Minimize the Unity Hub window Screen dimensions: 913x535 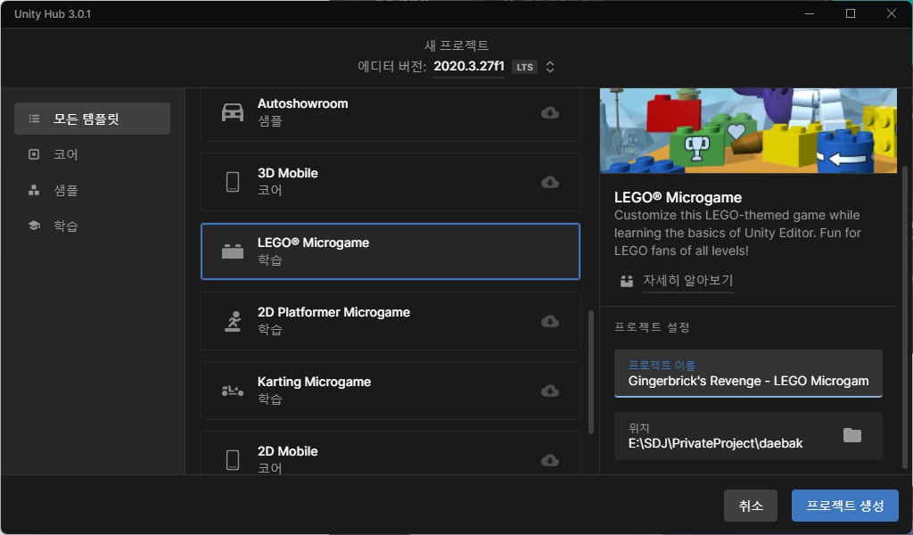point(810,13)
